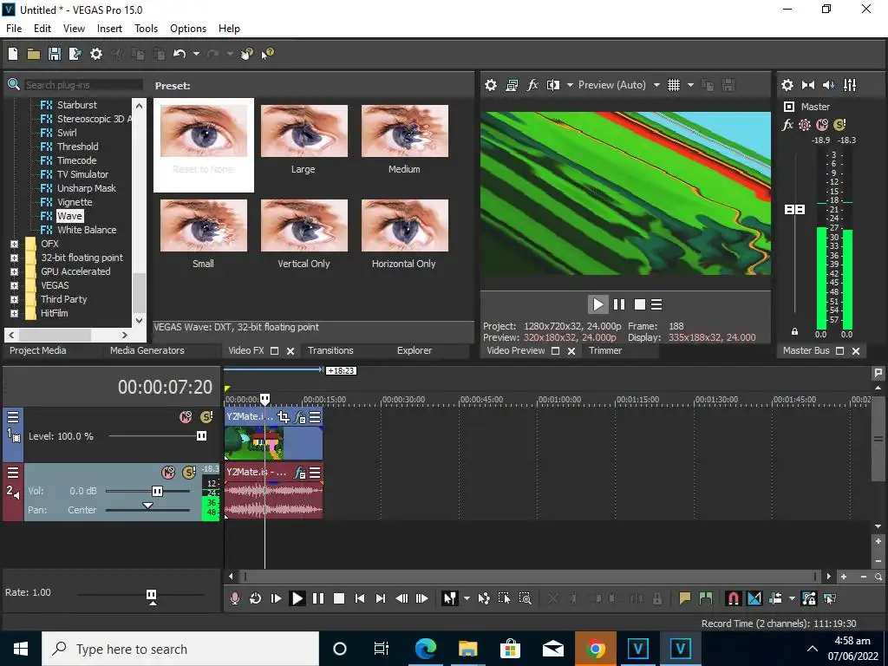Toggle preview on external monitor icon
Screen dimensions: 888x666
click(x=512, y=85)
